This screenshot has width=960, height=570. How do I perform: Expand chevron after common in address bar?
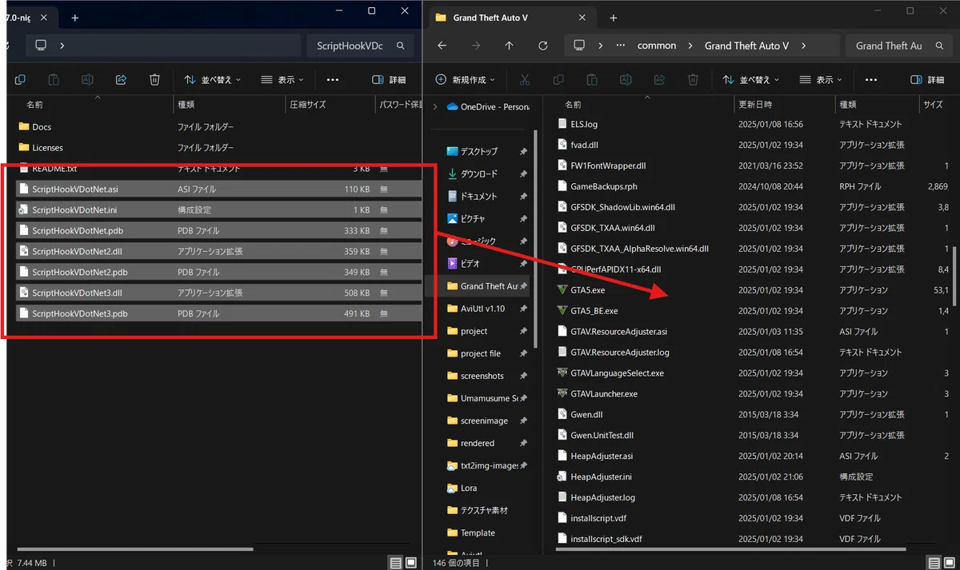coord(690,46)
